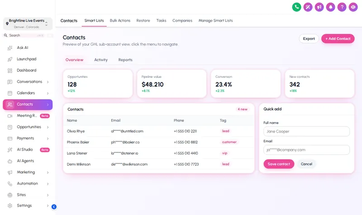Expand the Payments submenu chevron
Image resolution: width=362 pixels, height=215 pixels.
(48, 139)
